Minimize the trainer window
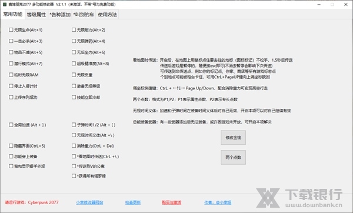The height and width of the screenshot is (213, 353). point(319,5)
